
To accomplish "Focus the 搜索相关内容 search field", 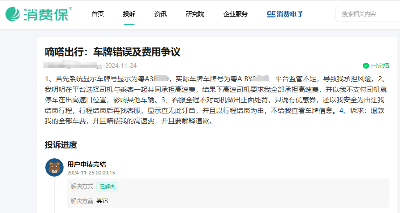I will (368, 14).
